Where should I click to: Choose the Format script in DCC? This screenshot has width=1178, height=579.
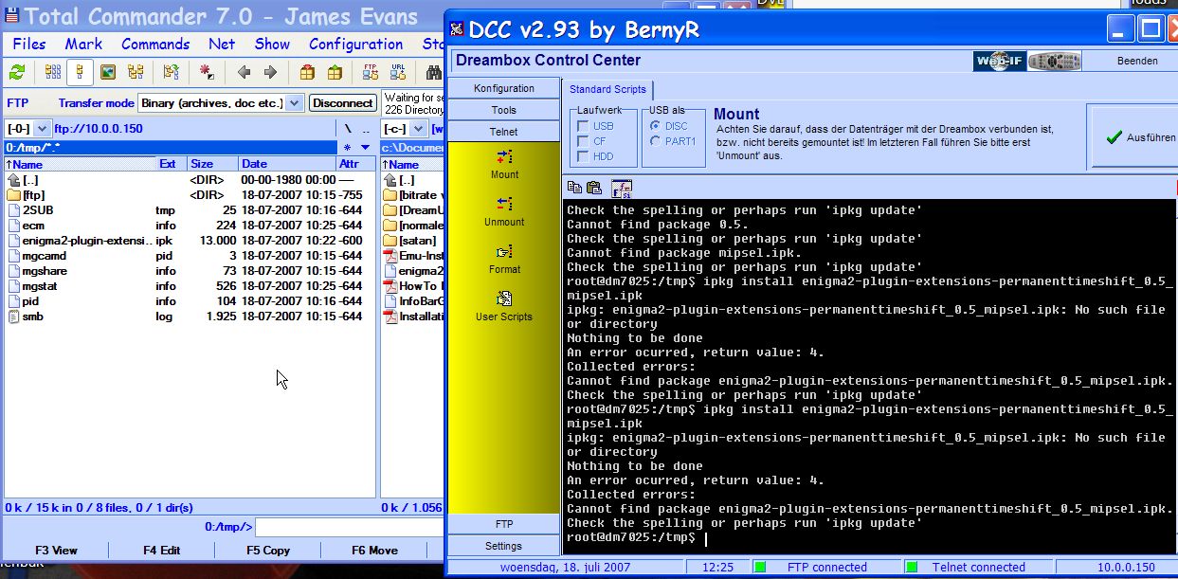click(504, 259)
